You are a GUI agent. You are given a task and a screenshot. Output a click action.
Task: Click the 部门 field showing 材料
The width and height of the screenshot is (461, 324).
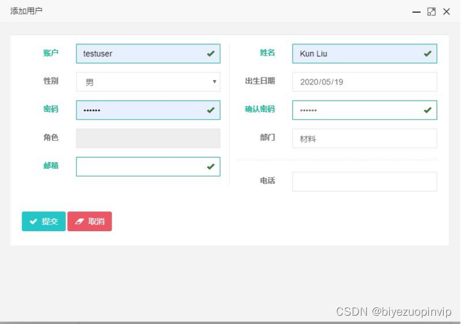tap(365, 138)
